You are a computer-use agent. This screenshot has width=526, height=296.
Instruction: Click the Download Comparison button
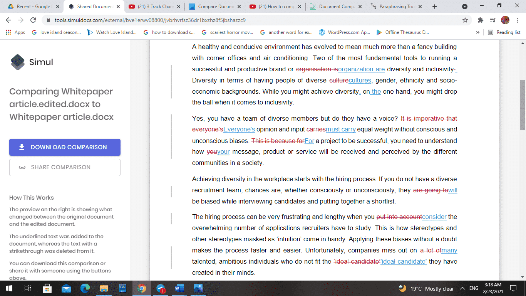(65, 147)
